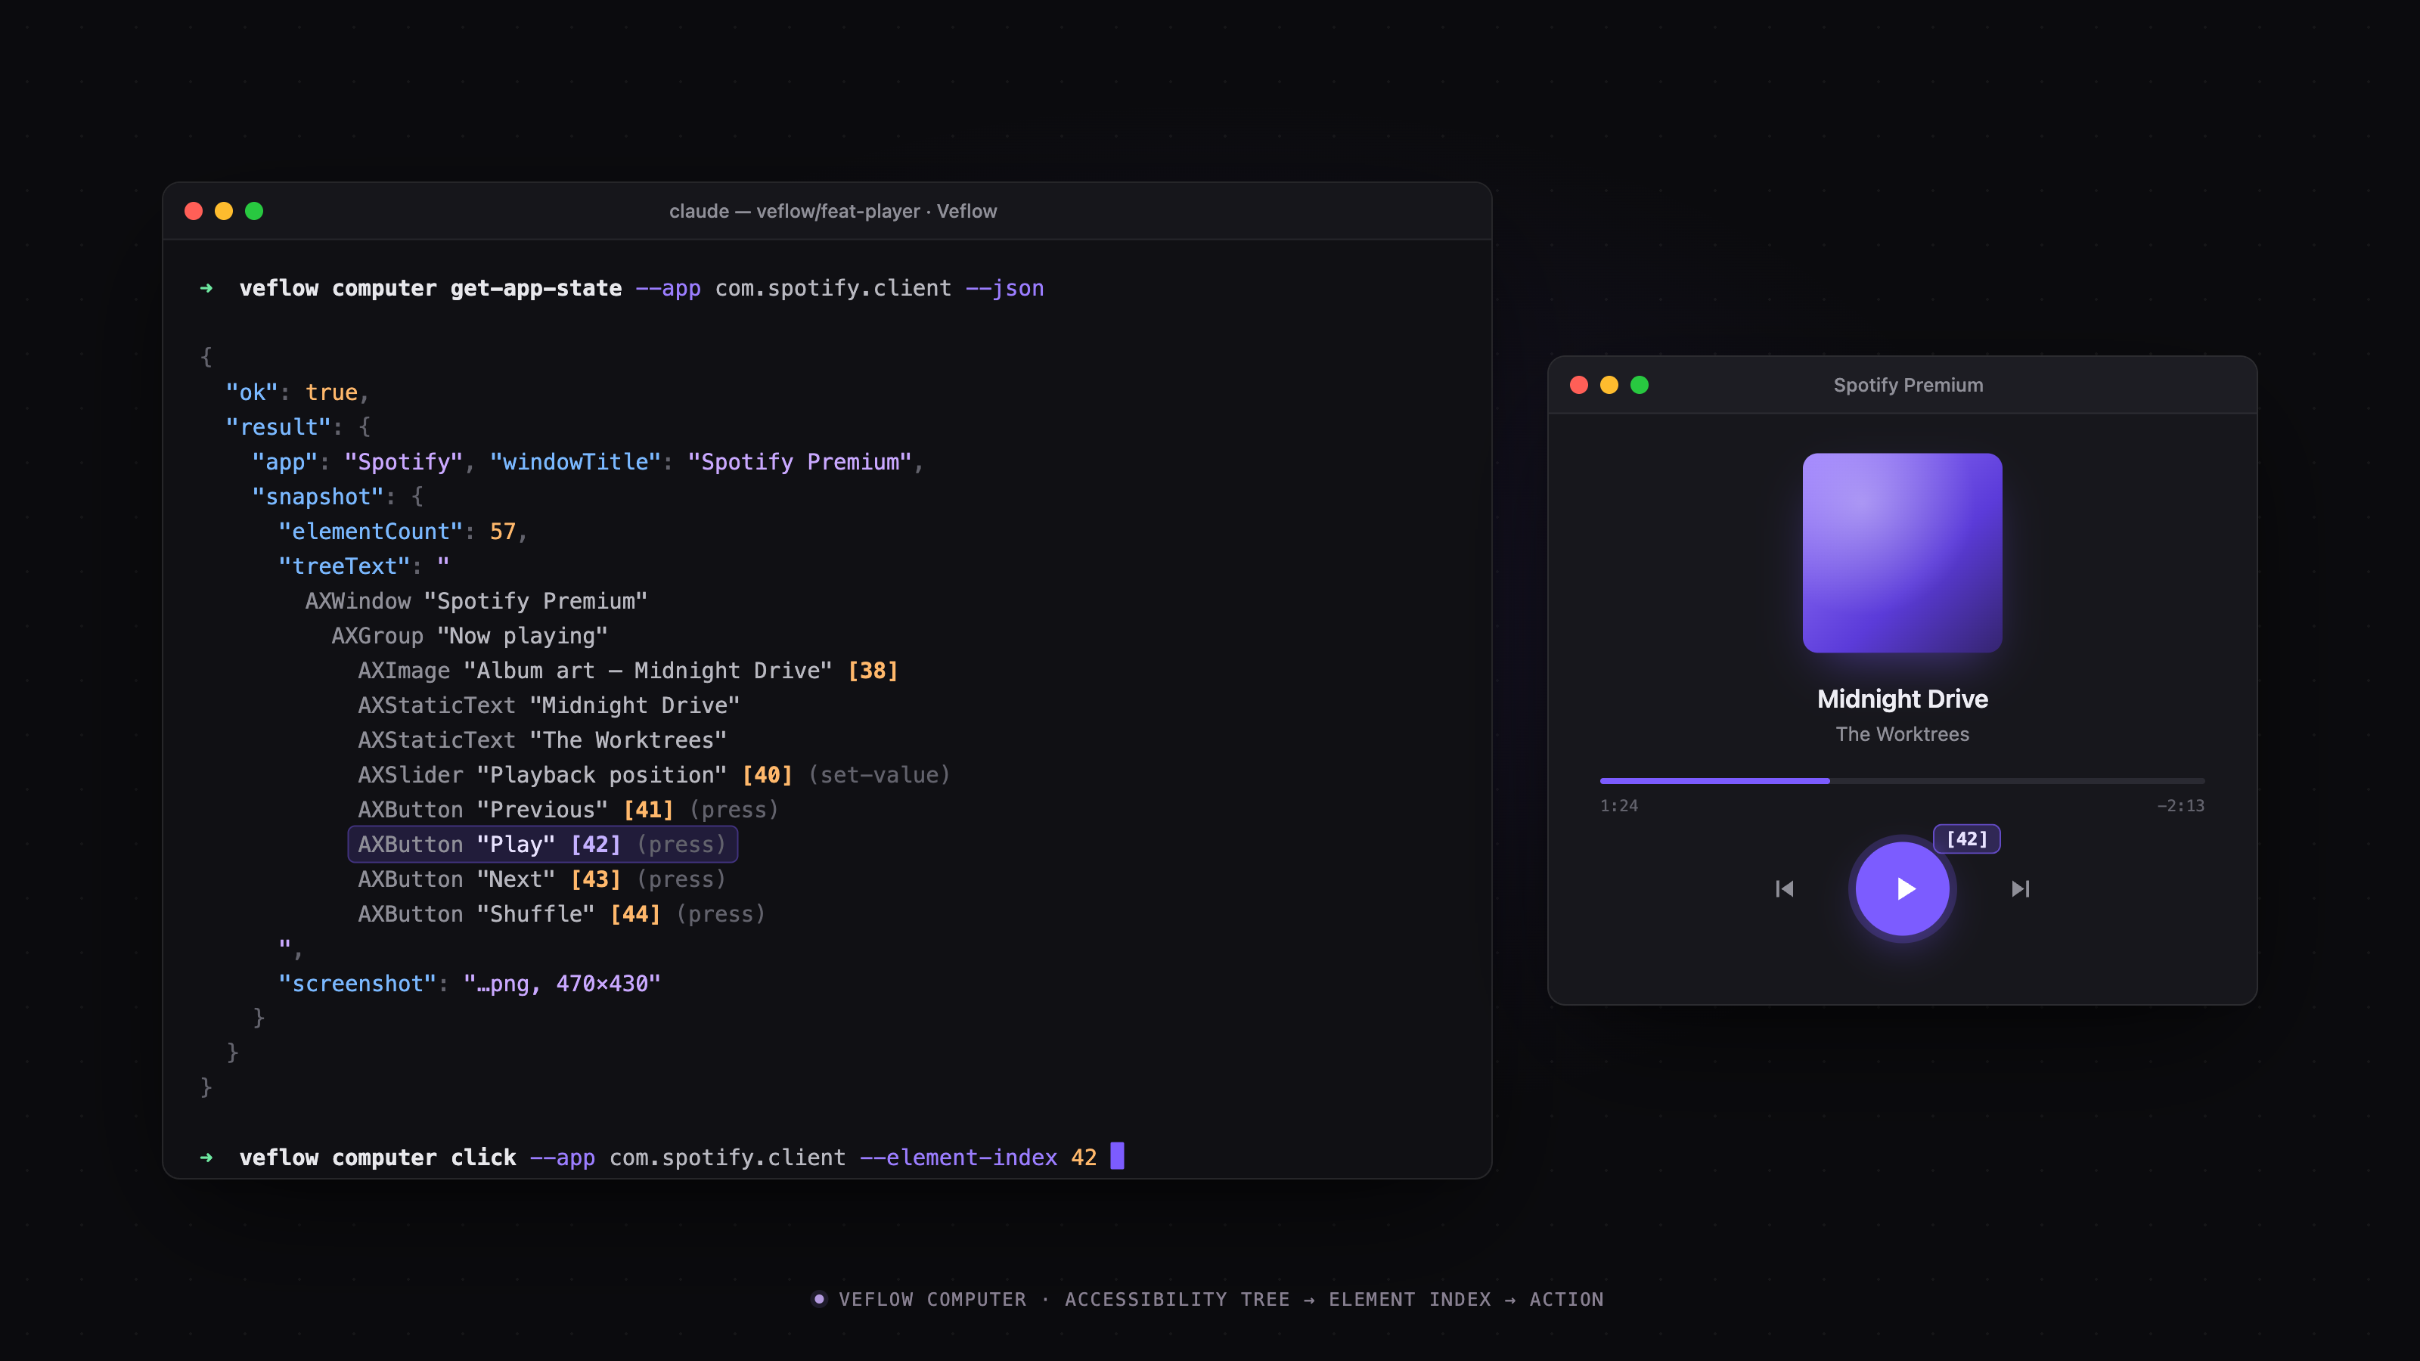Click the "result" key in JSON output
The image size is (2420, 1361).
coord(278,427)
